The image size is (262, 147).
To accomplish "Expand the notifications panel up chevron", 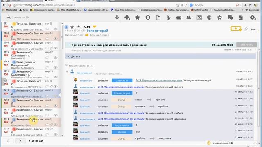I will click(255, 143).
